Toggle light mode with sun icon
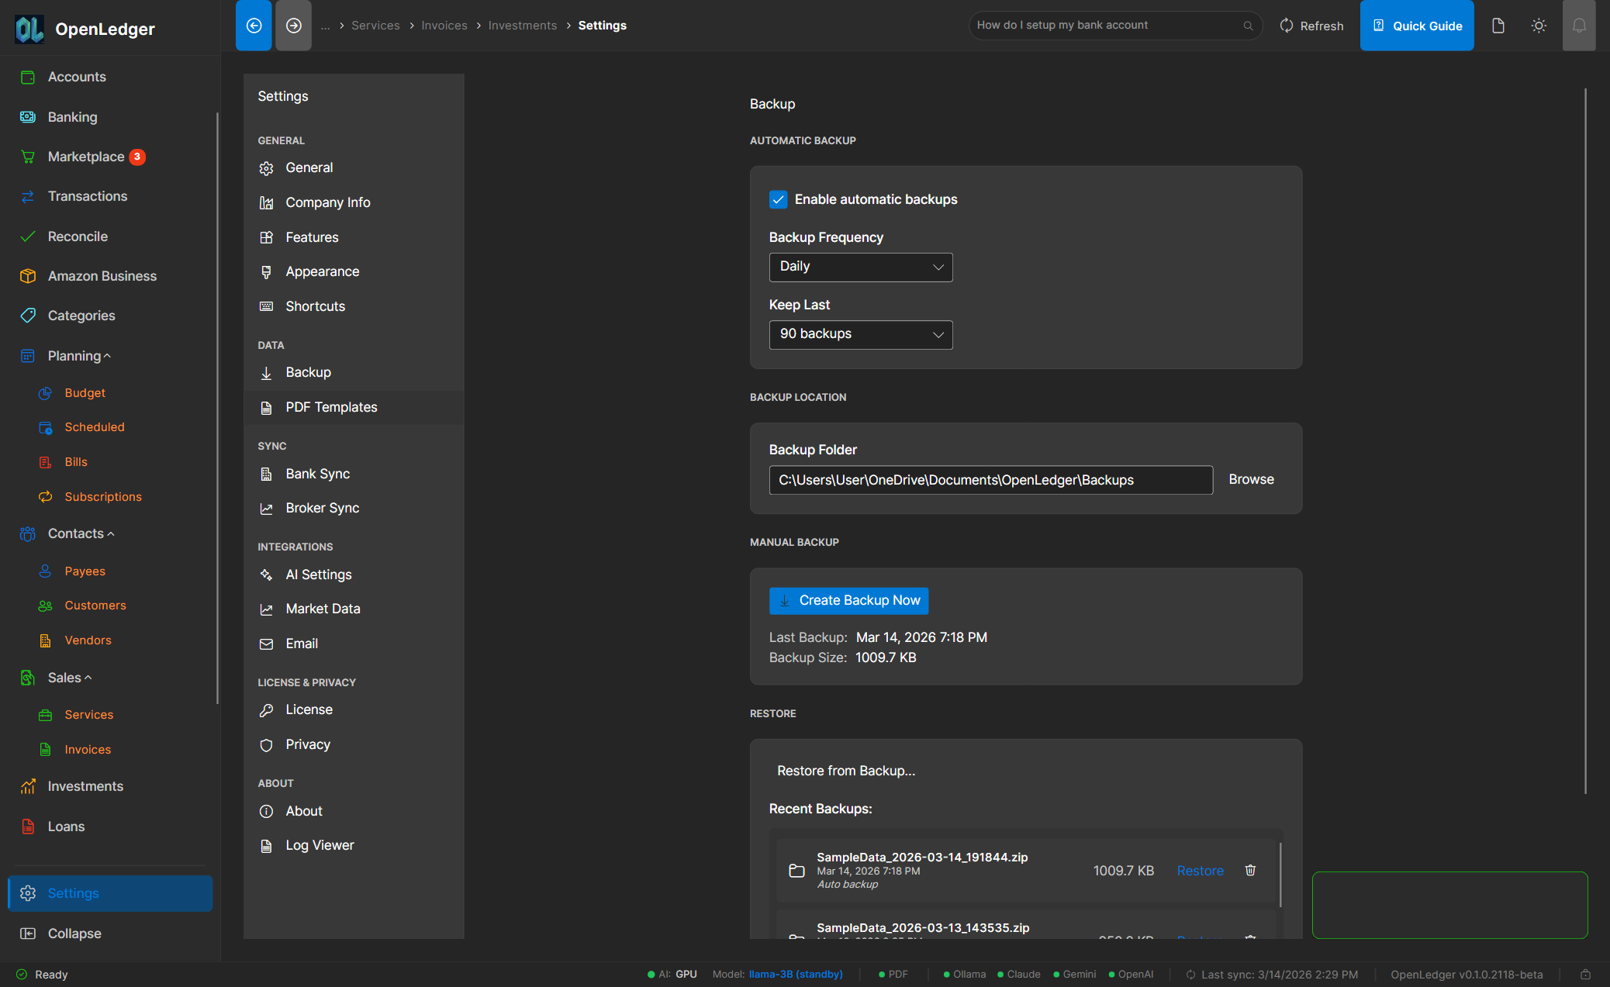 coord(1539,25)
